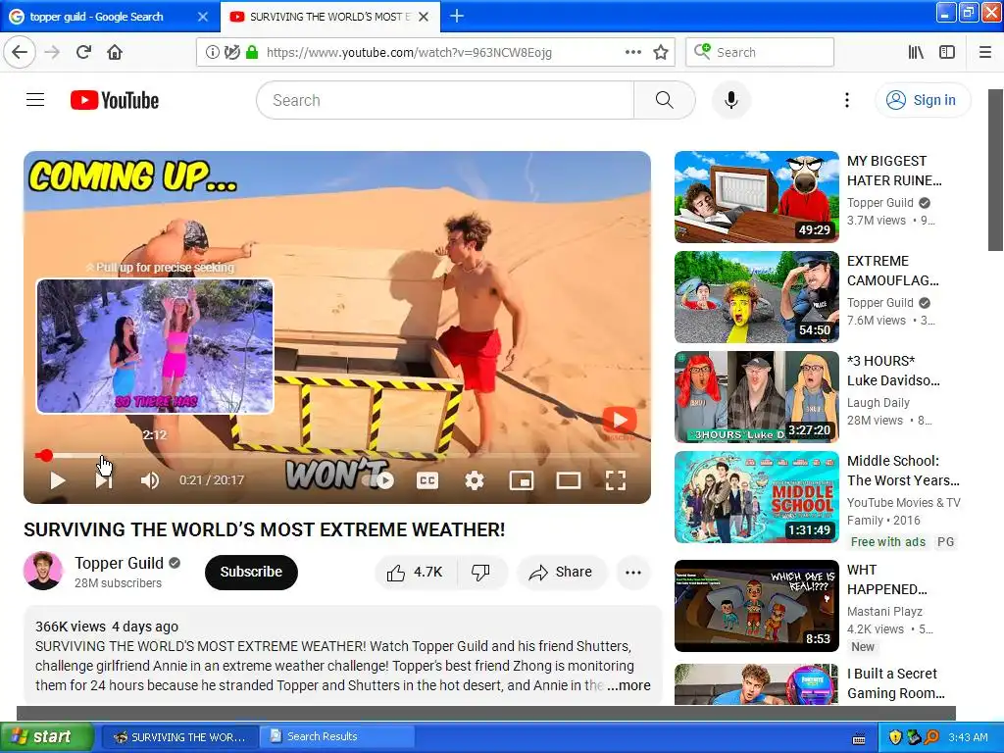Viewport: 1004px width, 753px height.
Task: Click the red video progress scrubber
Action: pos(44,455)
